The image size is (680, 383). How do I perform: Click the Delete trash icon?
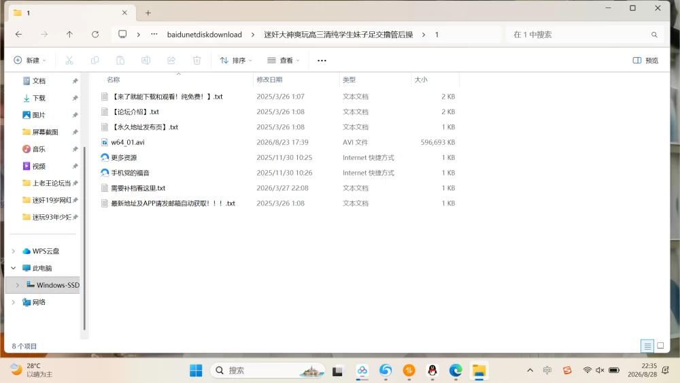(197, 61)
